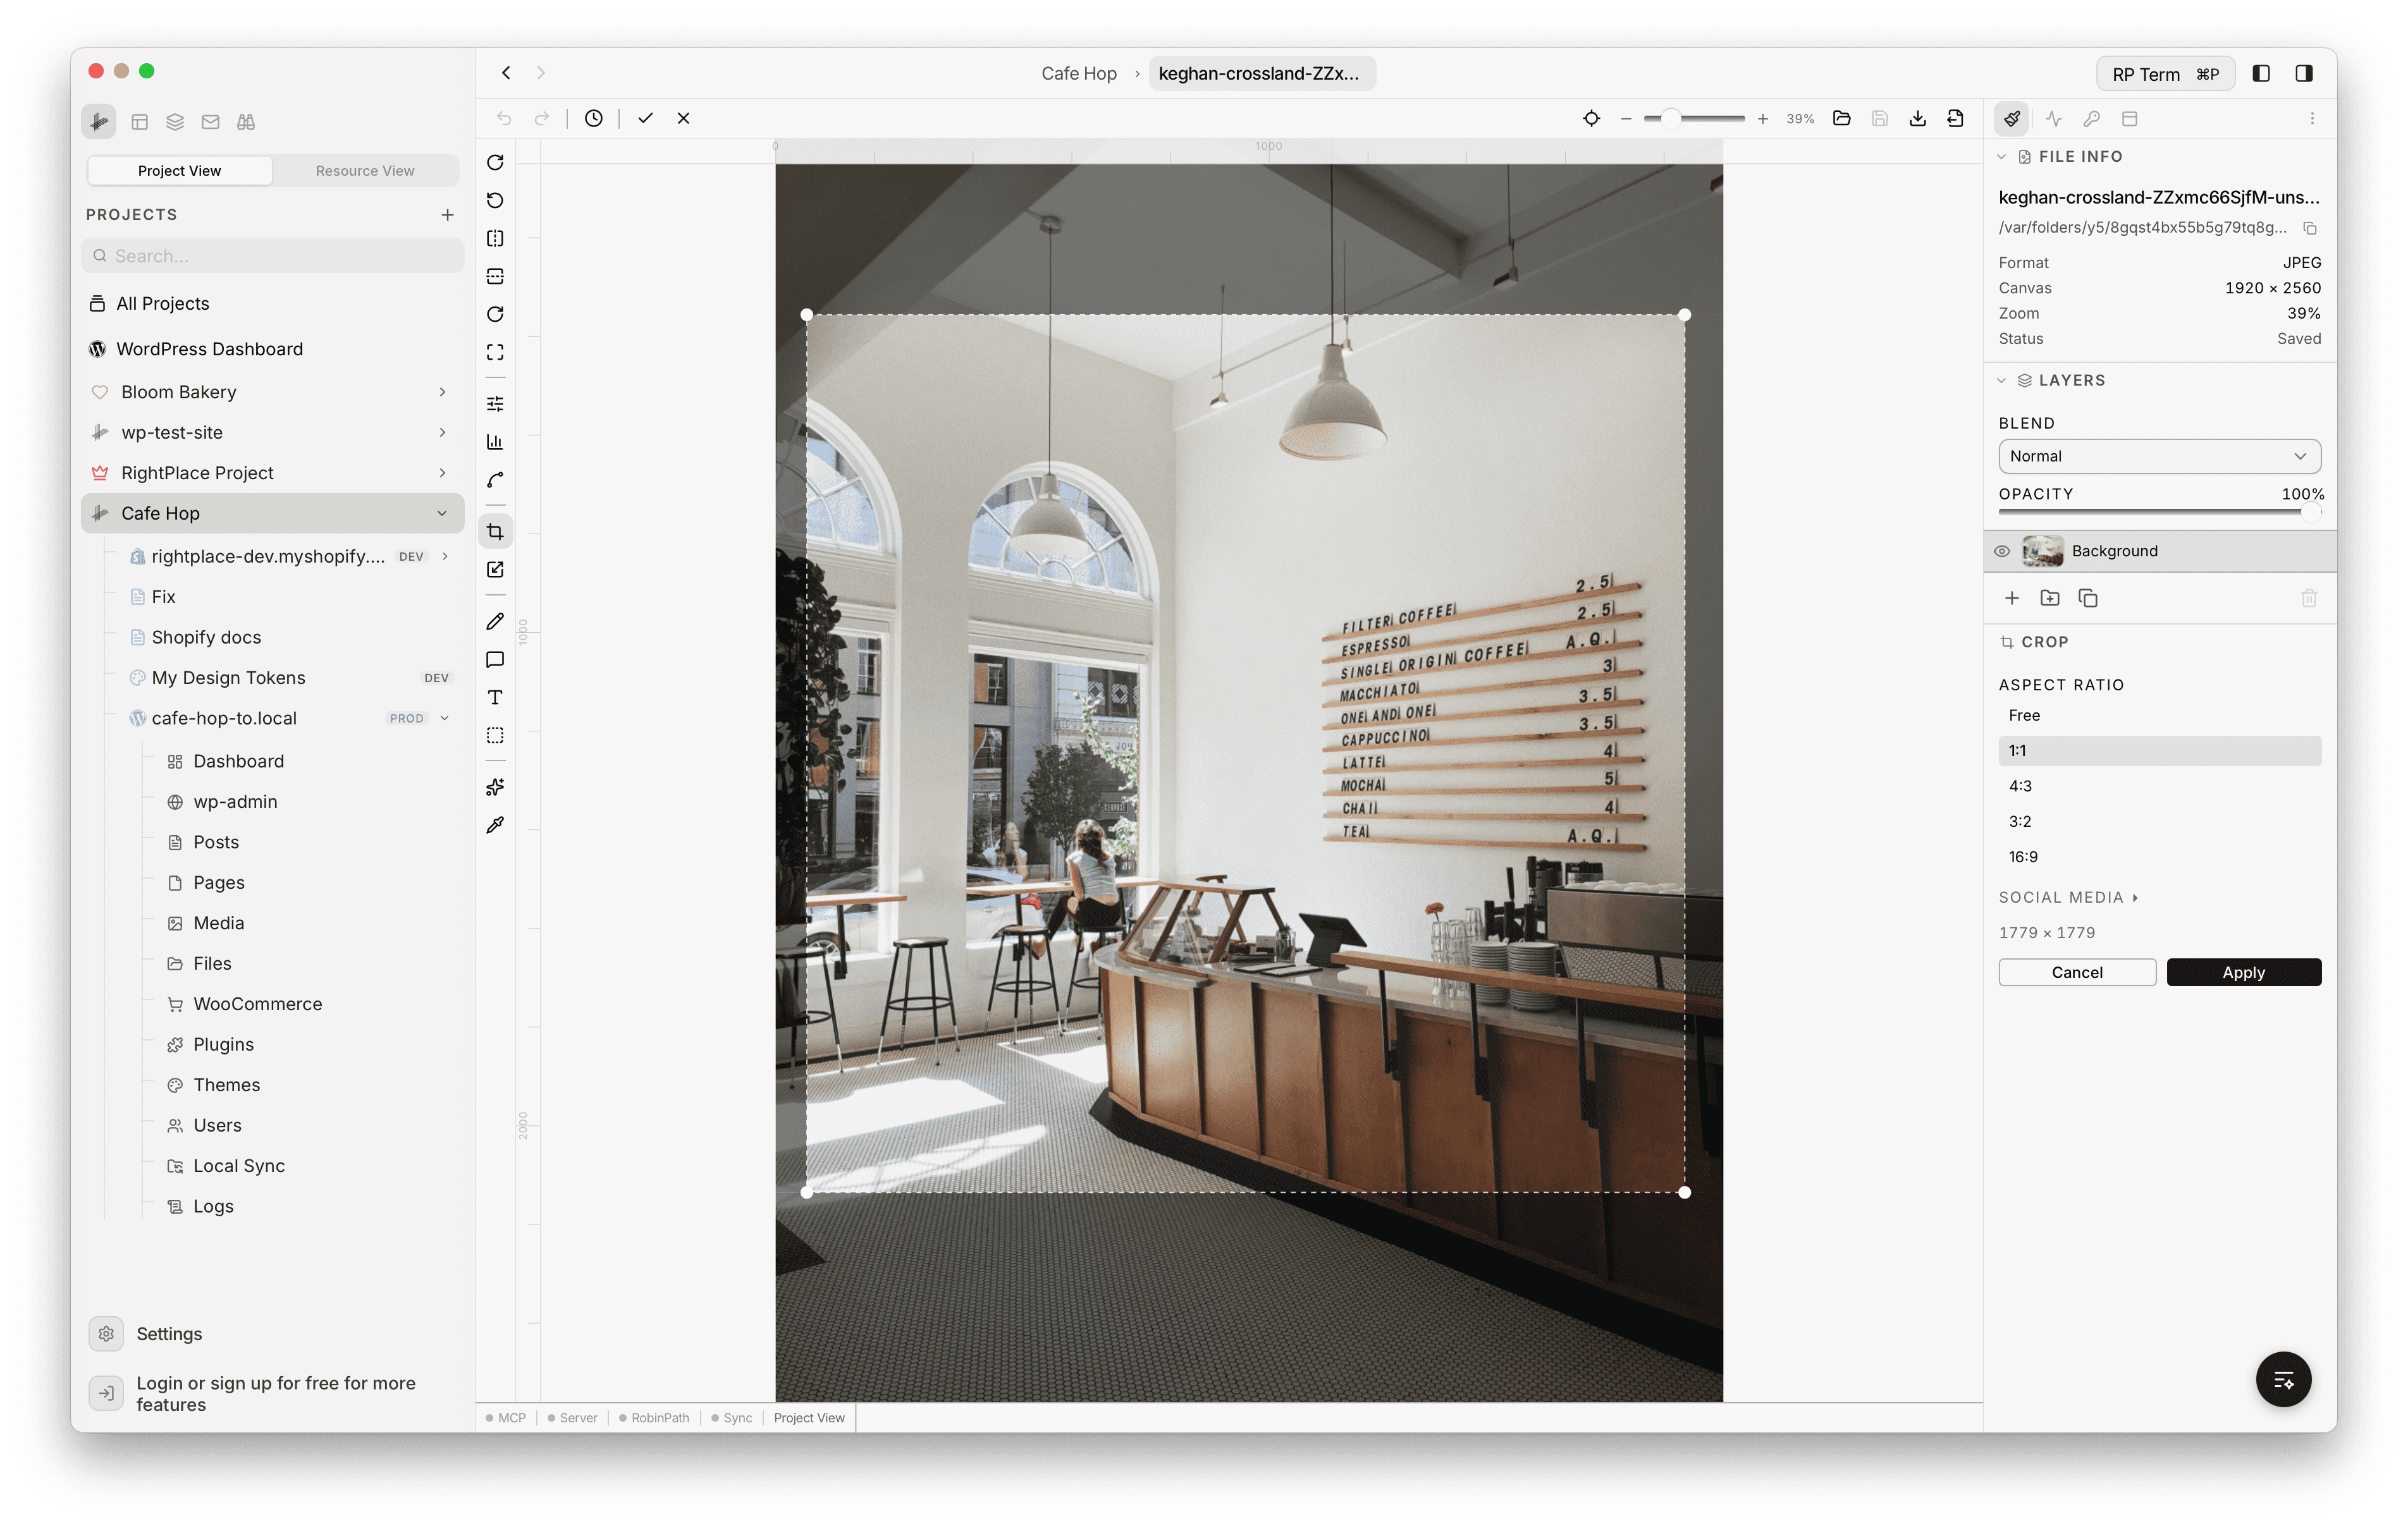Screen dimensions: 2408x1526
Task: Select the Text tool
Action: [495, 697]
